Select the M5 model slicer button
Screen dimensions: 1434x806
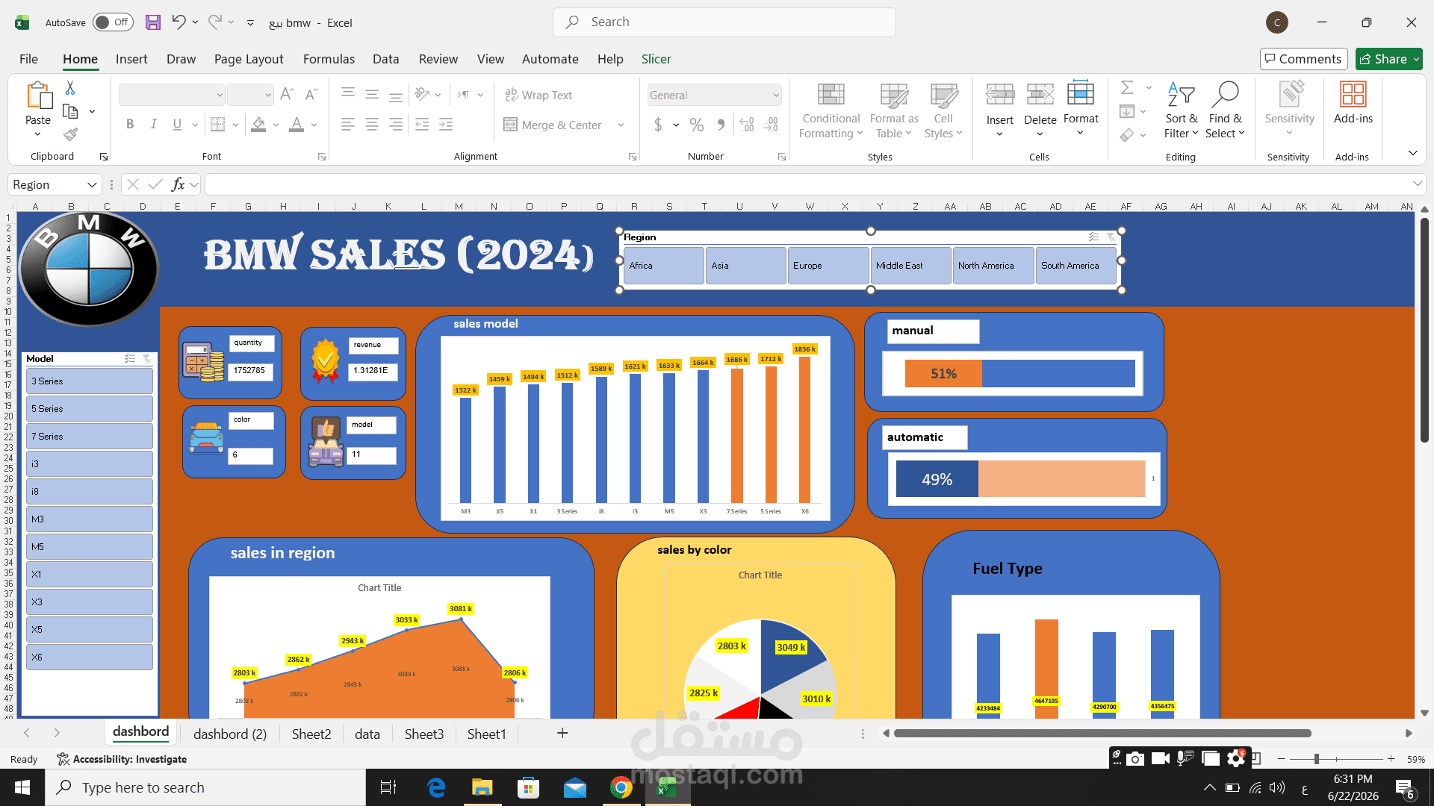90,547
